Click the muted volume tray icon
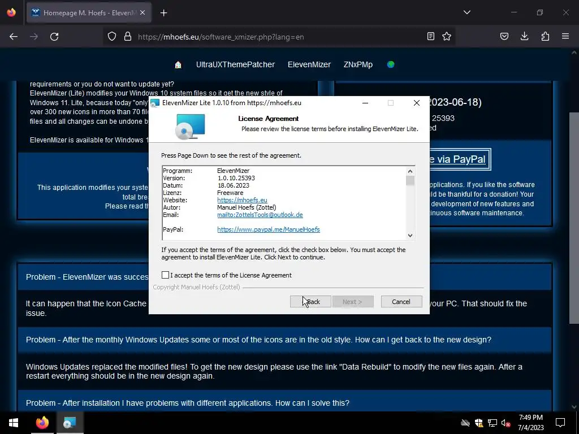Screen dimensions: 579x434 coord(506,423)
